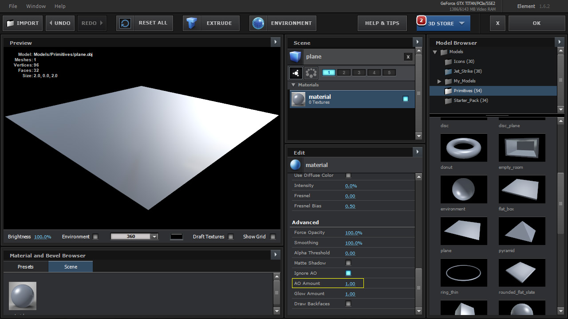Click the circular array mode icon
The image size is (568, 319).
point(311,73)
